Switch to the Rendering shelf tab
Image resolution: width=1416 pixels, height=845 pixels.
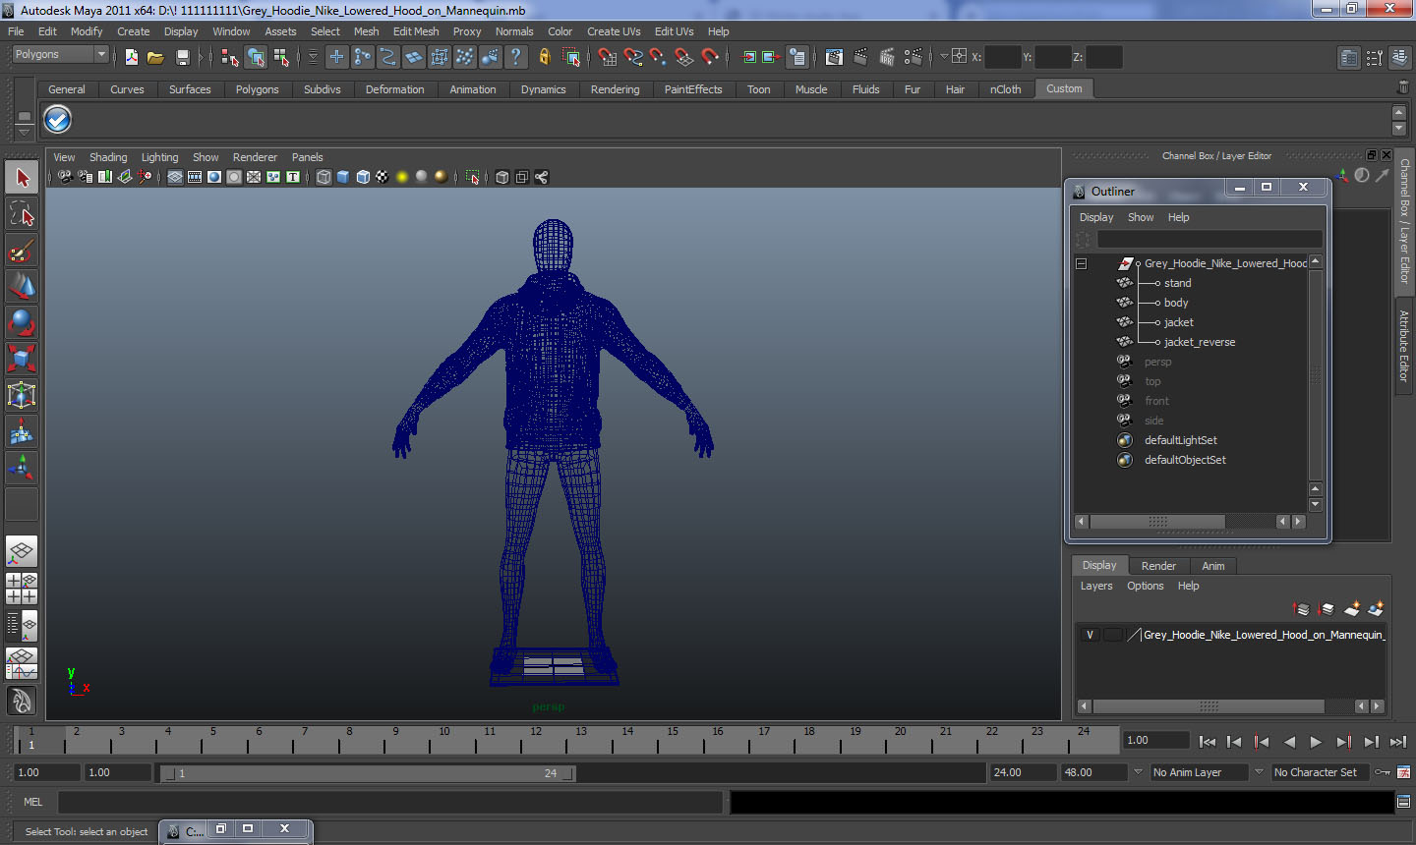tap(615, 89)
